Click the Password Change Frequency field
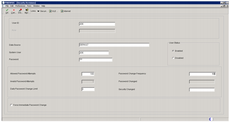 tap(202, 74)
